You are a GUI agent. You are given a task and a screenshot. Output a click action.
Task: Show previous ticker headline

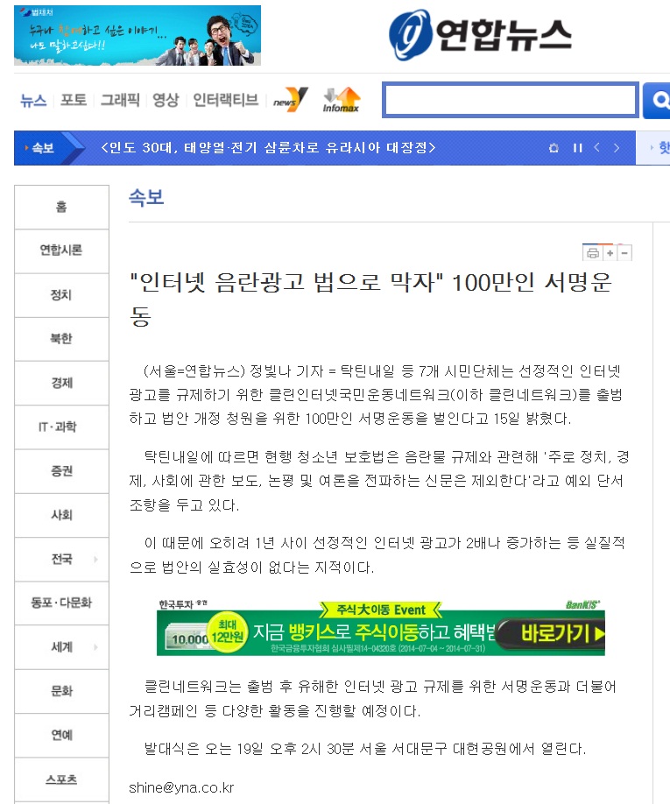point(596,148)
